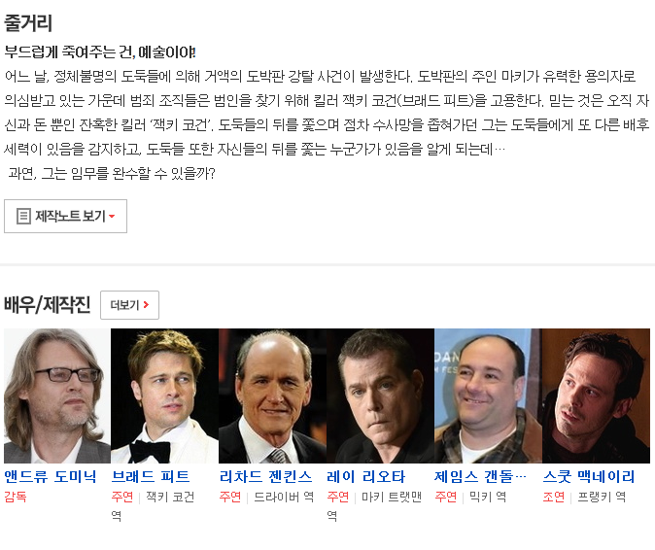Image resolution: width=655 pixels, height=550 pixels.
Task: Open 리차드 젠킨스 photo thumbnail
Action: [272, 395]
